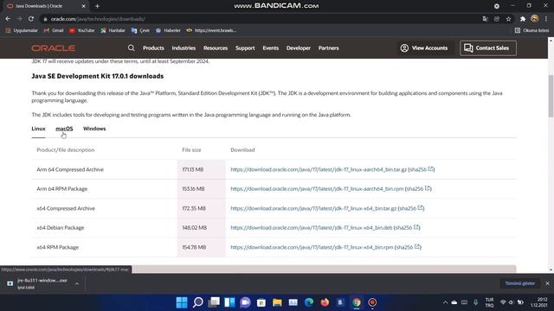Image resolution: width=554 pixels, height=311 pixels.
Task: Click the browser forward arrow
Action: 19,19
